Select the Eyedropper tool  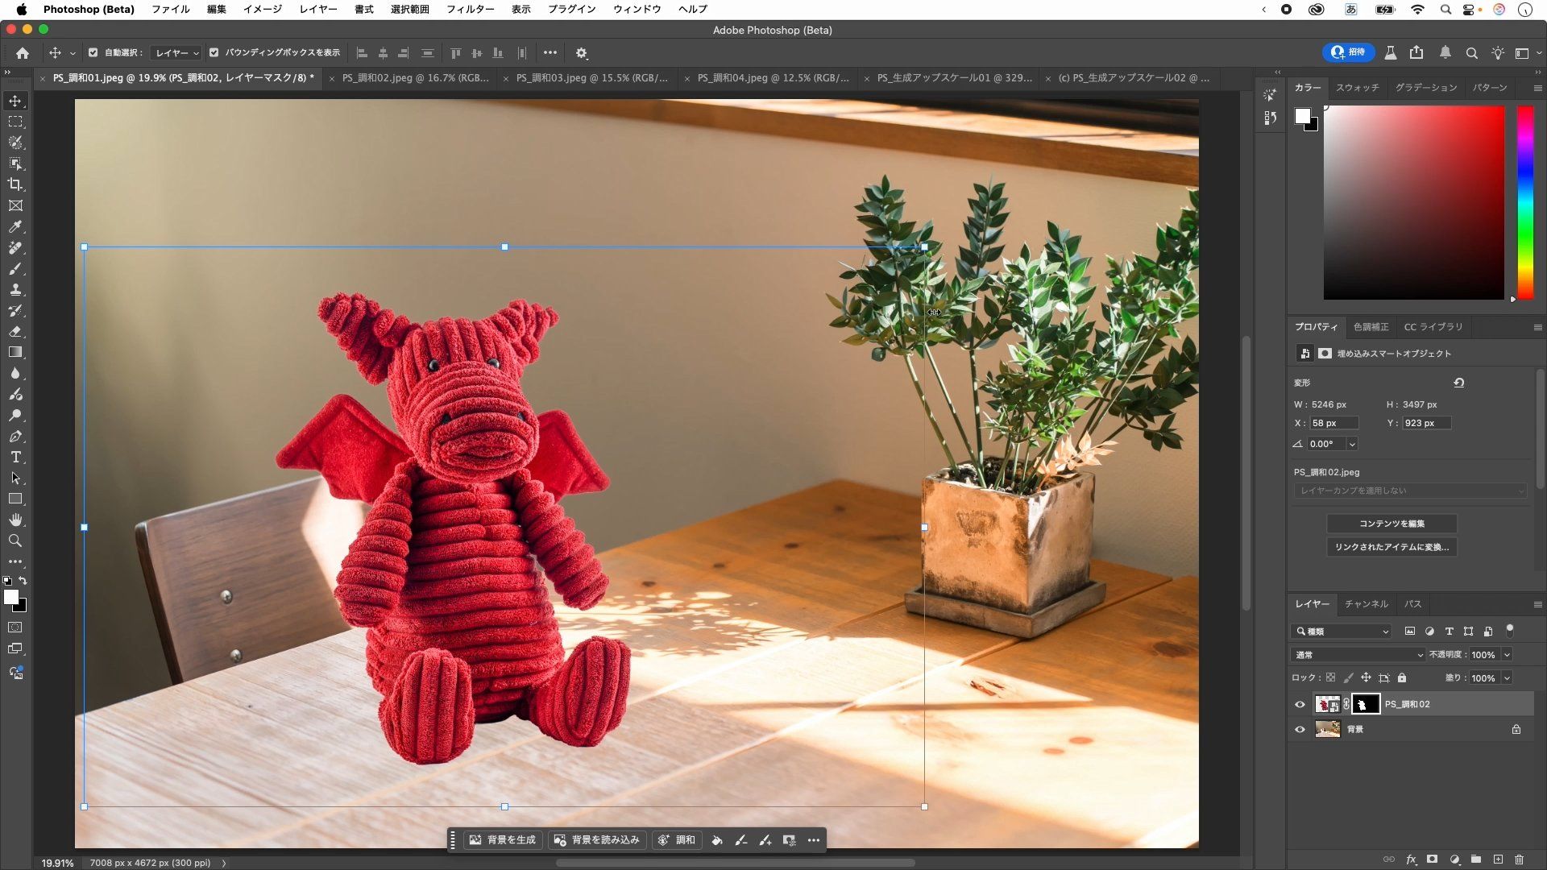15,227
